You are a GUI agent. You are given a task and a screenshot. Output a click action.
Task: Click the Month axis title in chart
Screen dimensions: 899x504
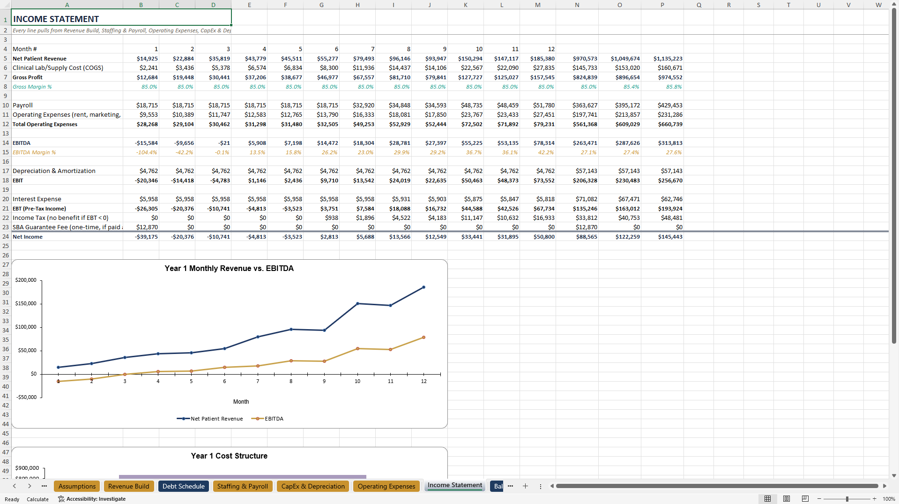pyautogui.click(x=241, y=401)
